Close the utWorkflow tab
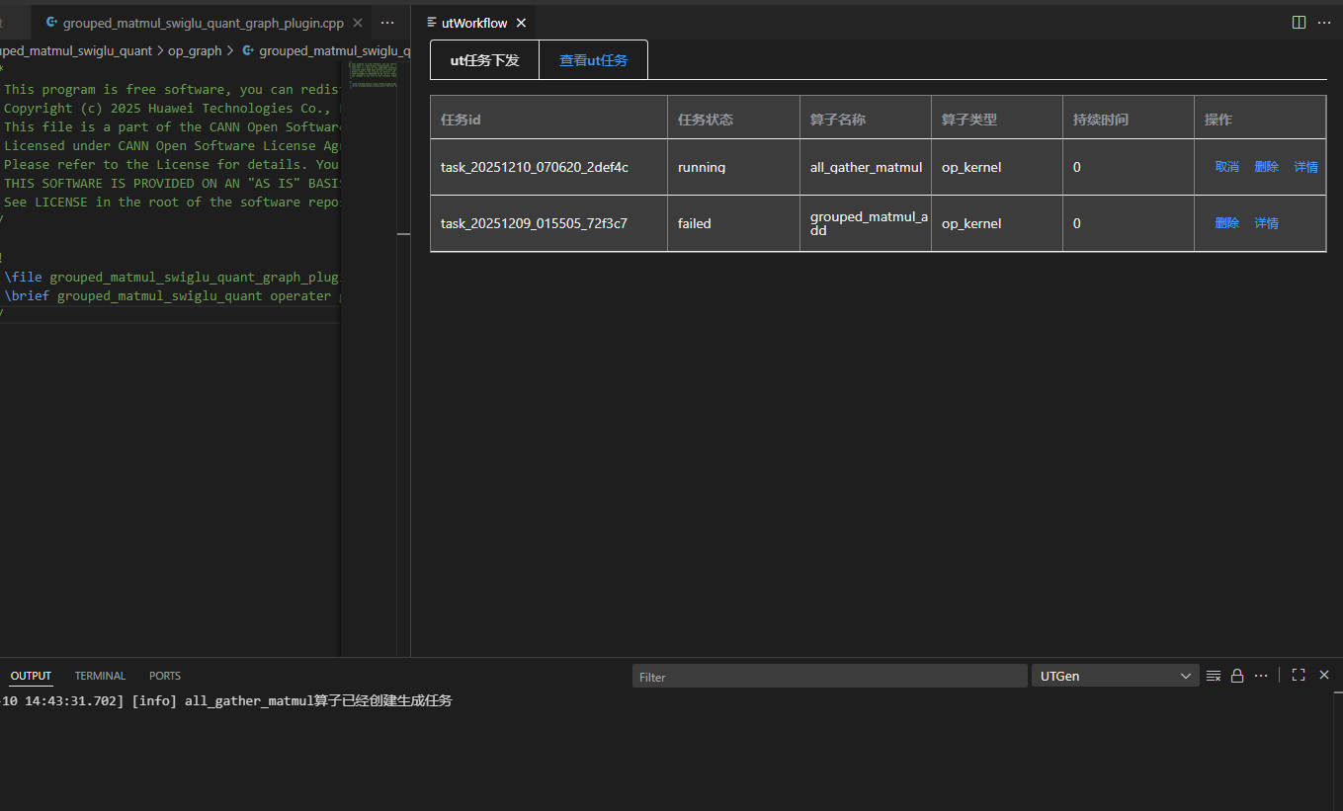Image resolution: width=1343 pixels, height=811 pixels. (x=521, y=23)
